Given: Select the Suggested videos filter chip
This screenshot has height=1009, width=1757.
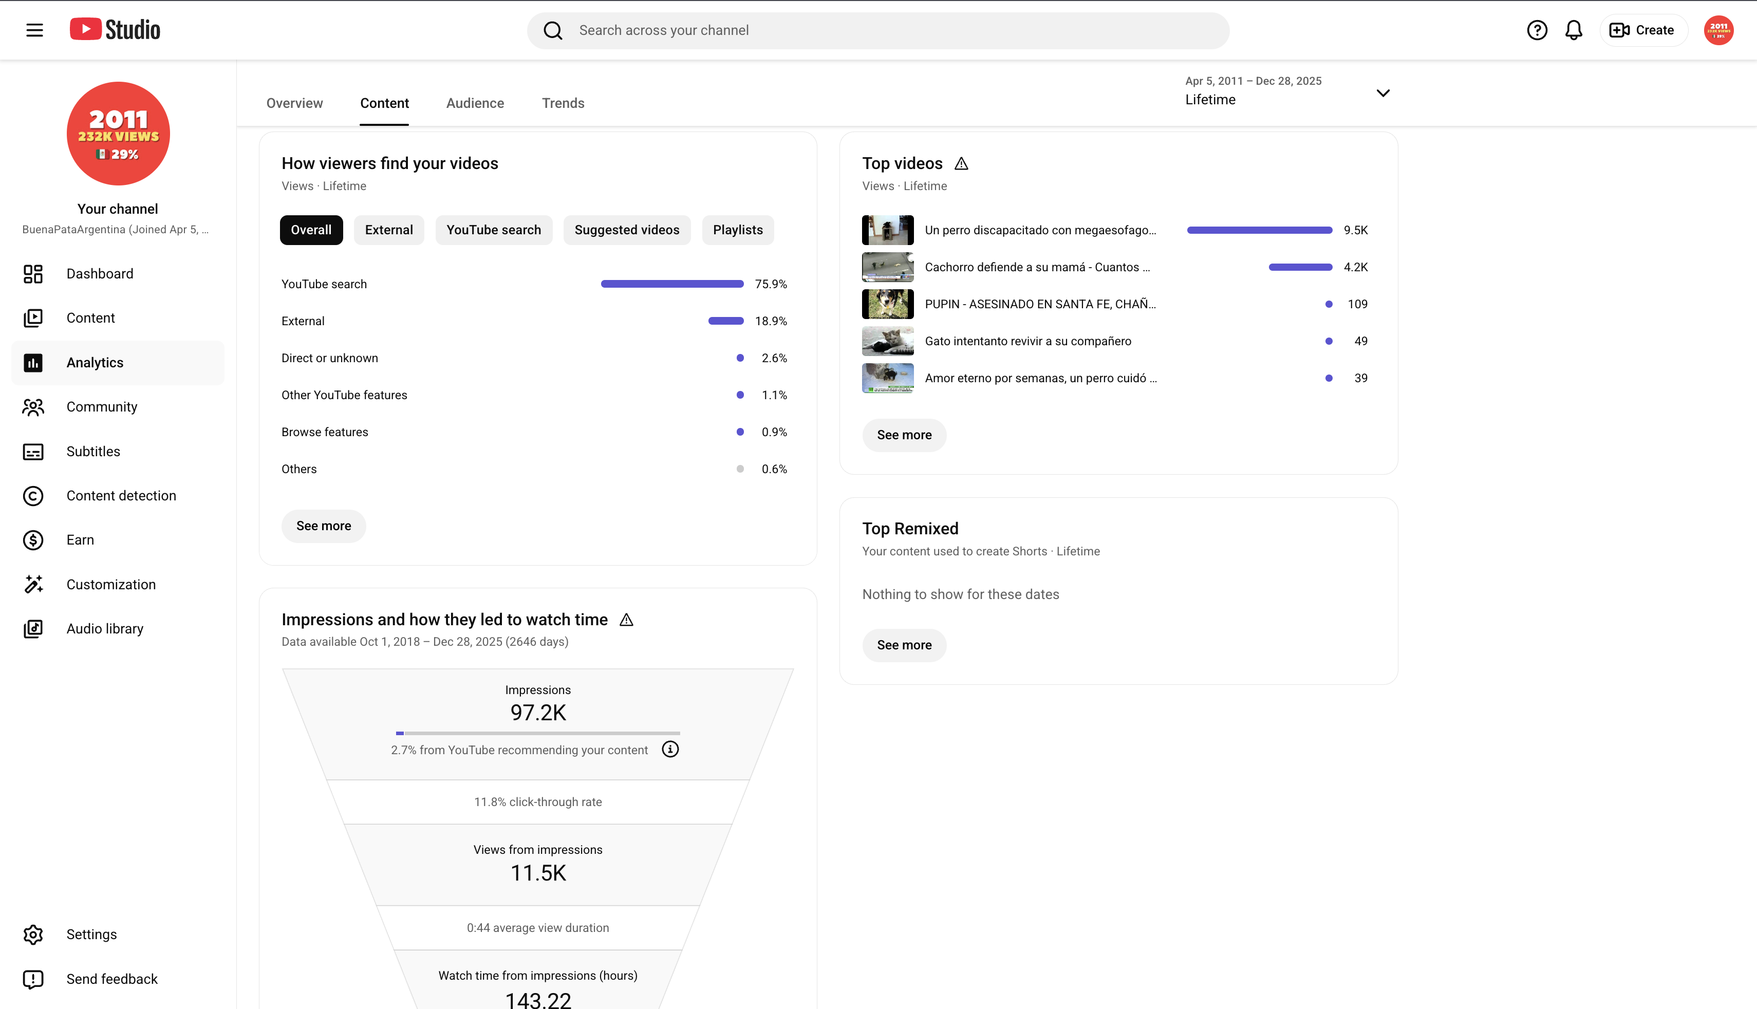Looking at the screenshot, I should pos(626,230).
